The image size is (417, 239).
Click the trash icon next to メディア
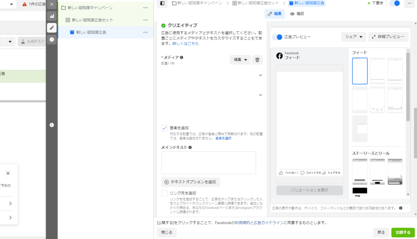point(257,60)
